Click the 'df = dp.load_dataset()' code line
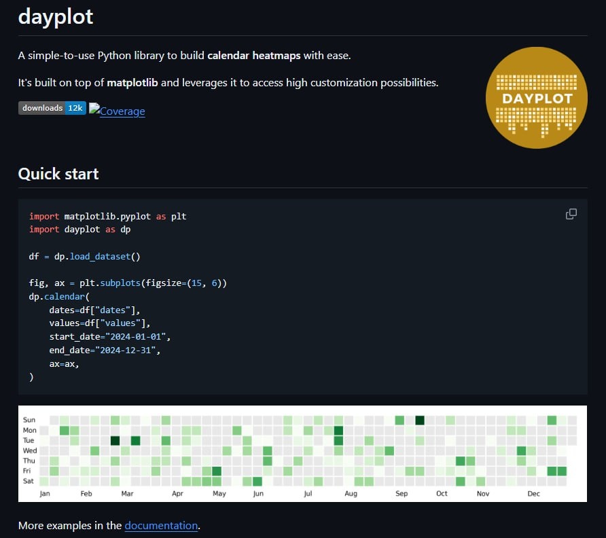This screenshot has height=538, width=606. click(x=84, y=256)
